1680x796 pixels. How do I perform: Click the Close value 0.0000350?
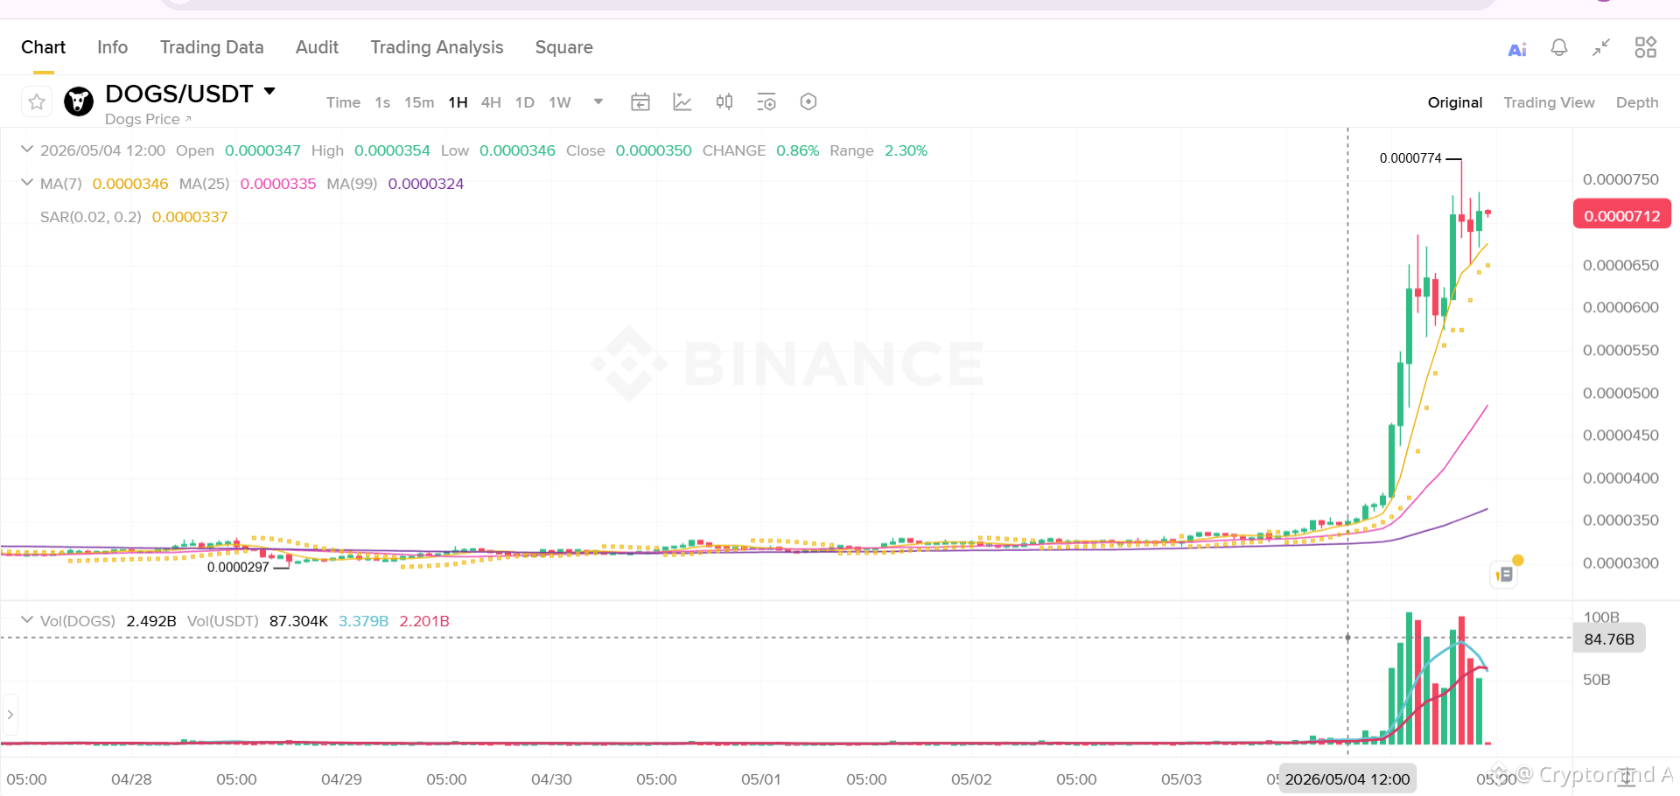[654, 150]
